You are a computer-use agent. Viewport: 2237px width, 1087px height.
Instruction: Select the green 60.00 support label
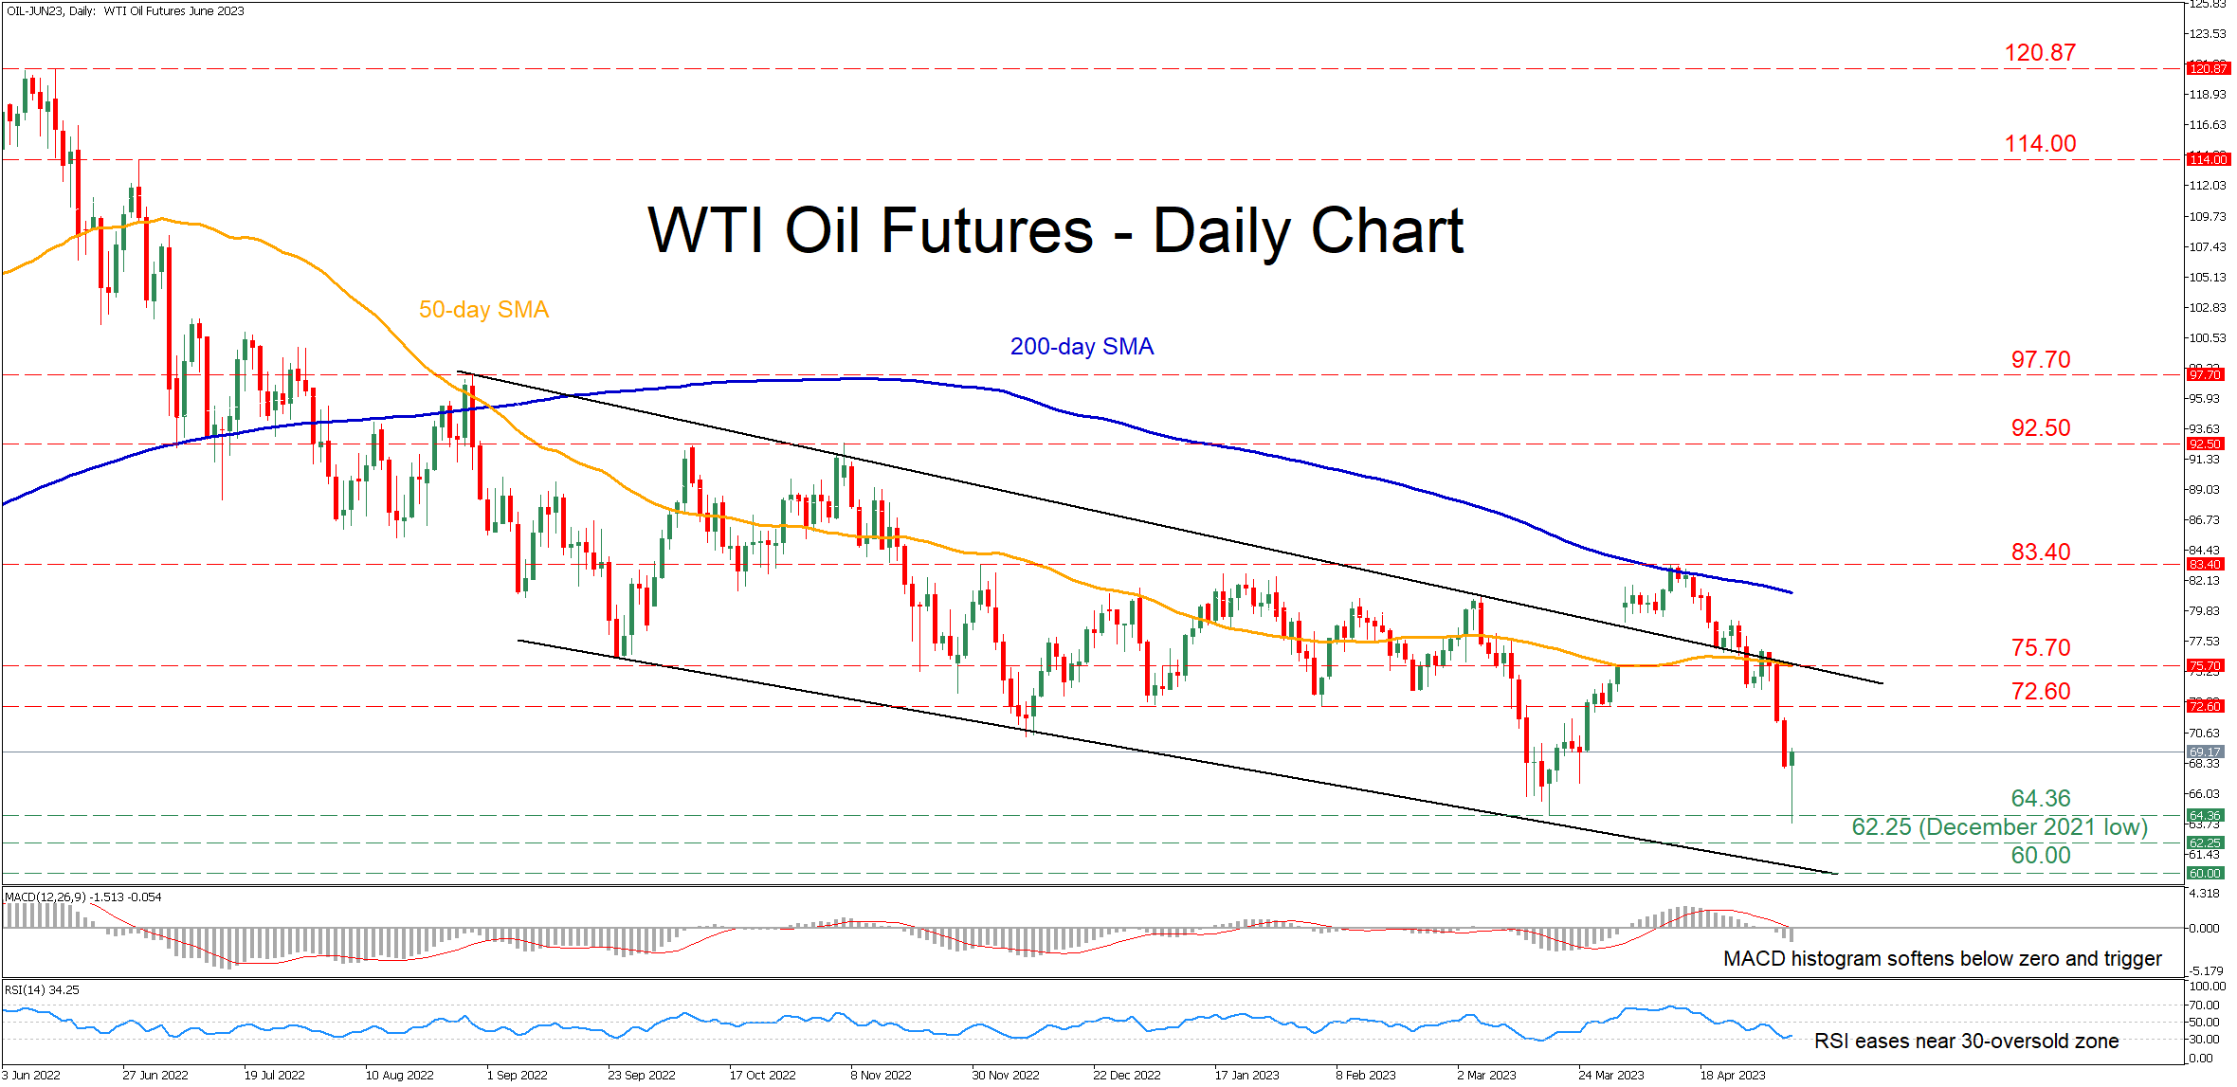2041,856
